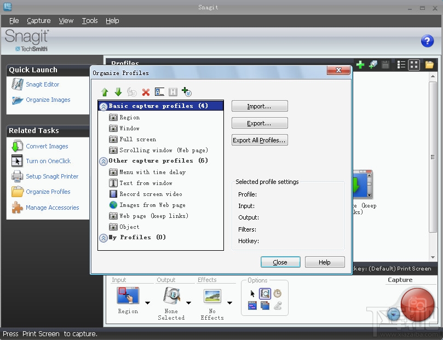Click the green plus New Profile icon
This screenshot has width=443, height=340.
tap(186, 91)
